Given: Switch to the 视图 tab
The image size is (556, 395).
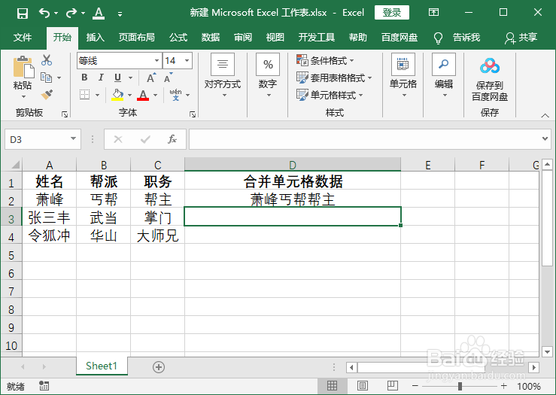Looking at the screenshot, I should point(275,37).
